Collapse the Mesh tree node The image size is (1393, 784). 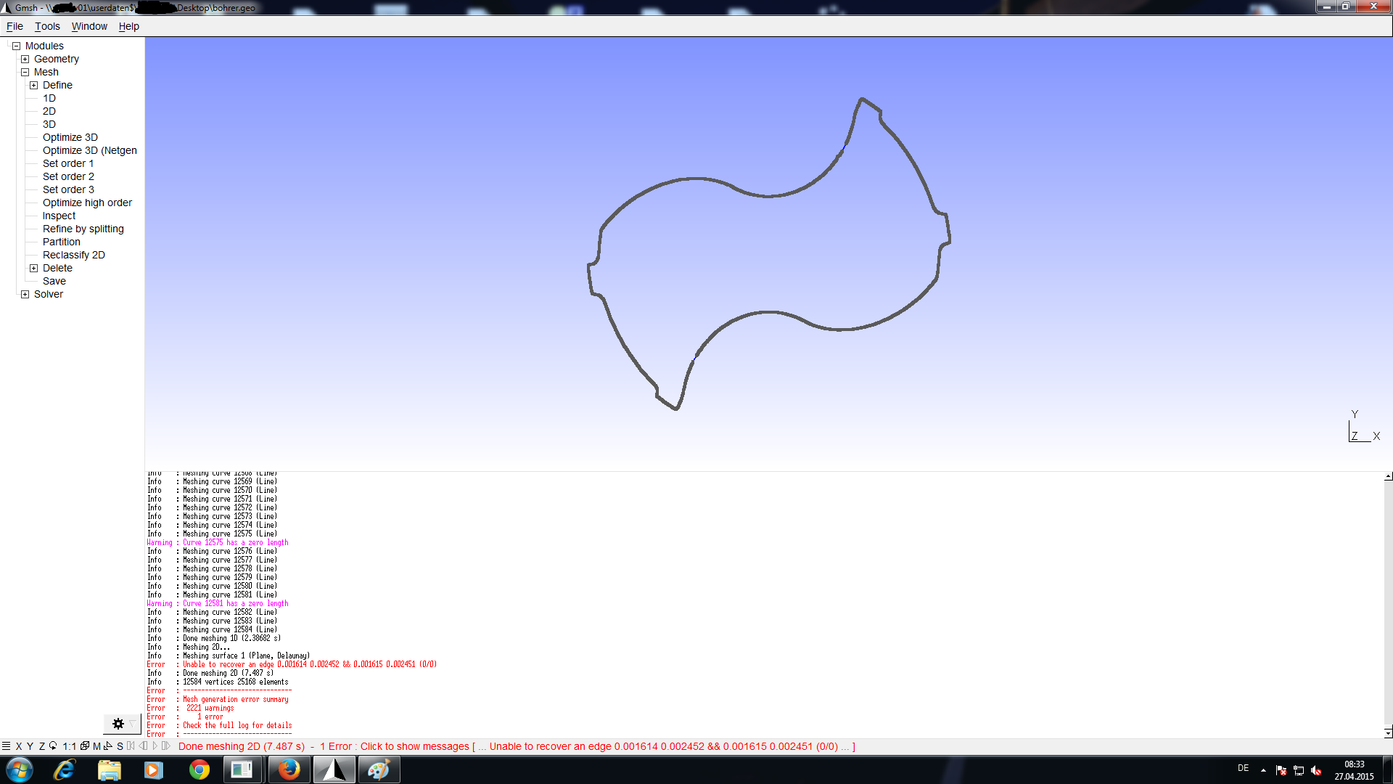coord(25,72)
